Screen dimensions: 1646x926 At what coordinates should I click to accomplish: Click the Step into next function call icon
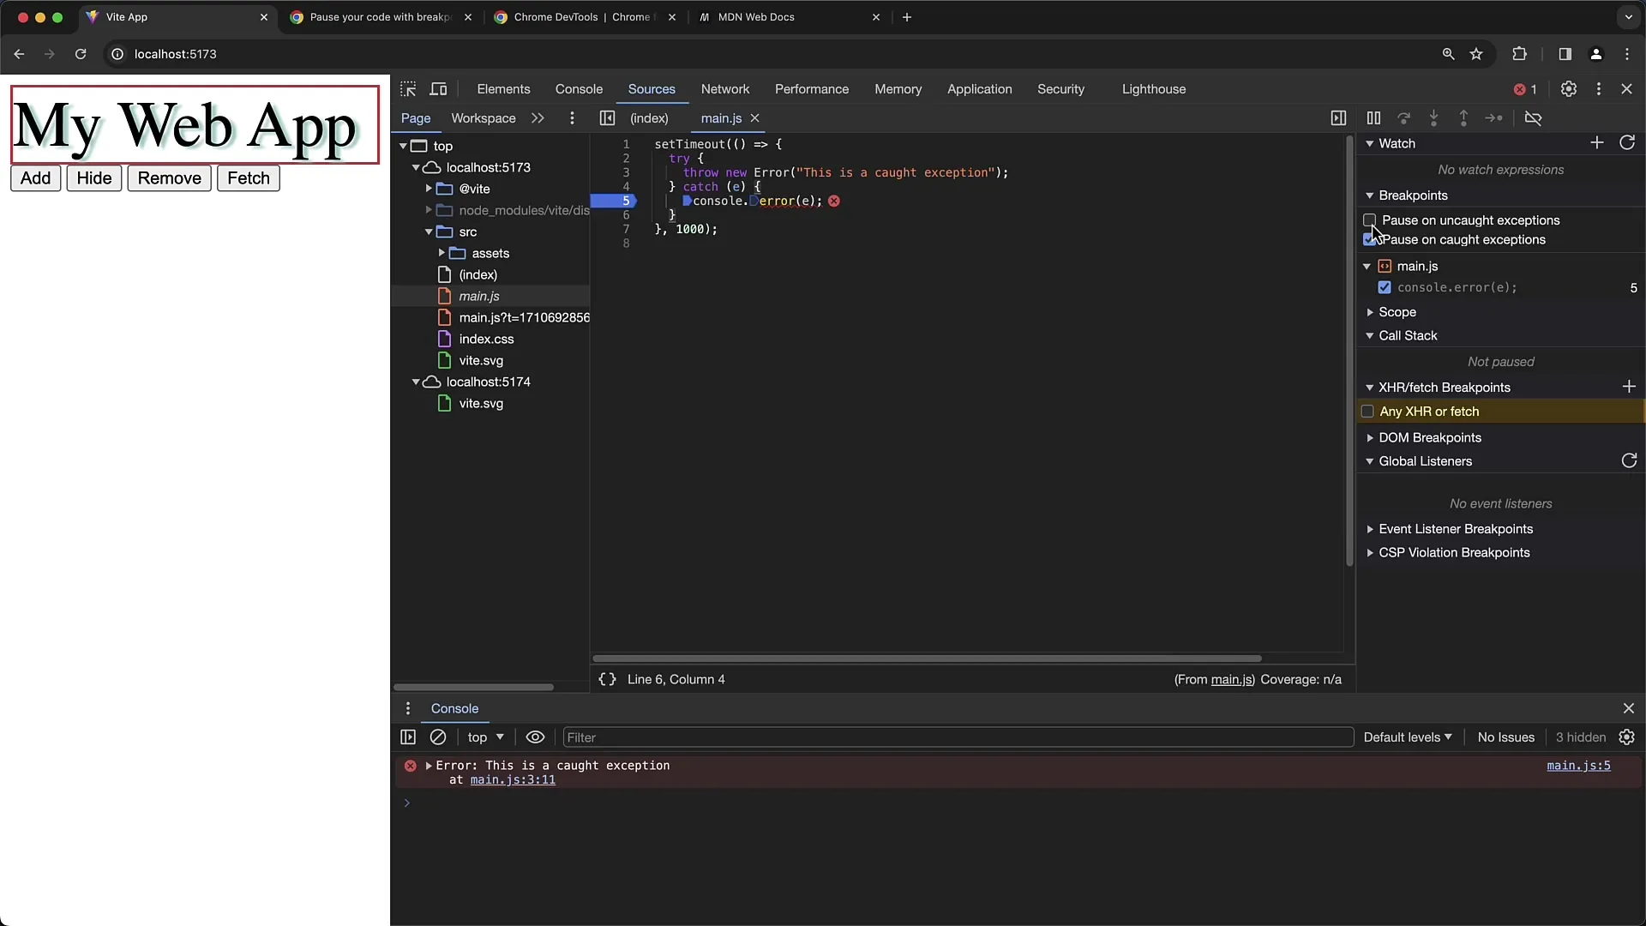1433,117
